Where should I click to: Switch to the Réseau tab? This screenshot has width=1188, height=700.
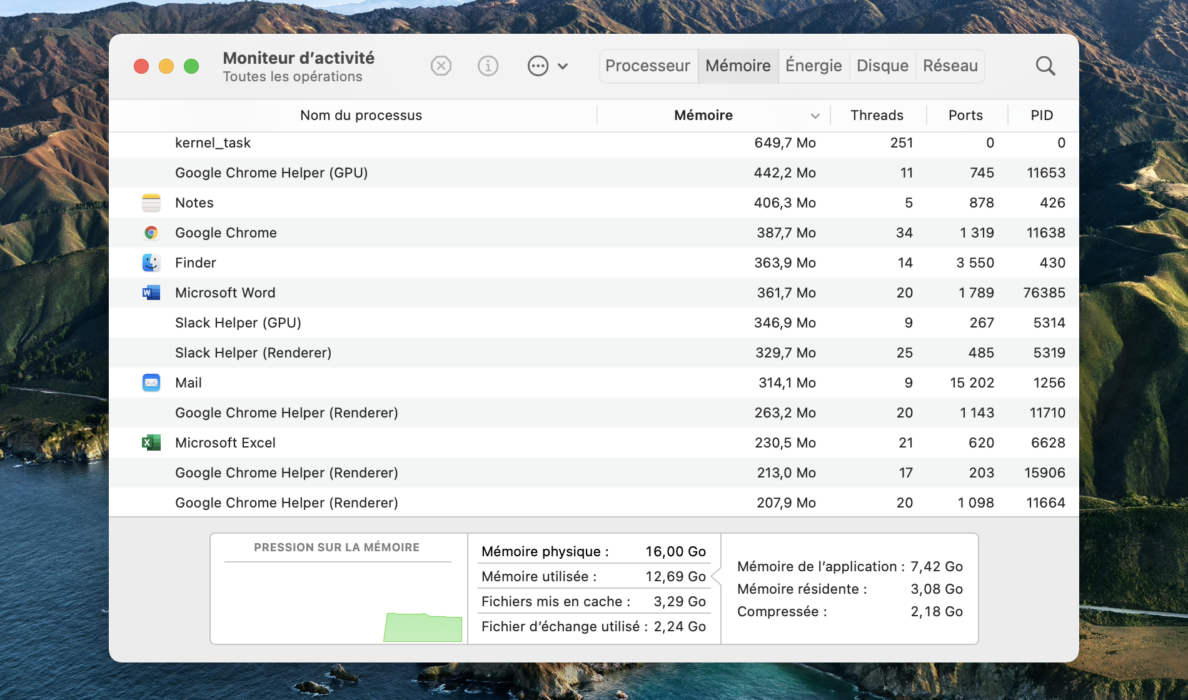(x=950, y=66)
